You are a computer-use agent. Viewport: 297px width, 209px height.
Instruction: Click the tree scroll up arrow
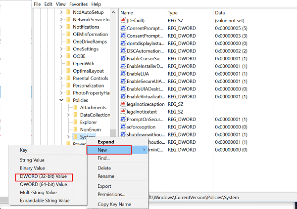point(113,12)
